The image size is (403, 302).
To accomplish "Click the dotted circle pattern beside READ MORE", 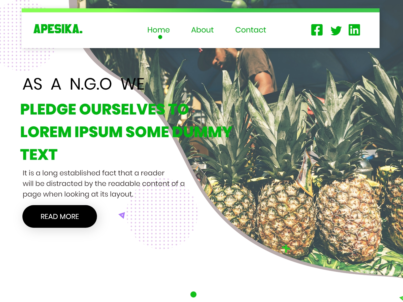I will pyautogui.click(x=162, y=213).
